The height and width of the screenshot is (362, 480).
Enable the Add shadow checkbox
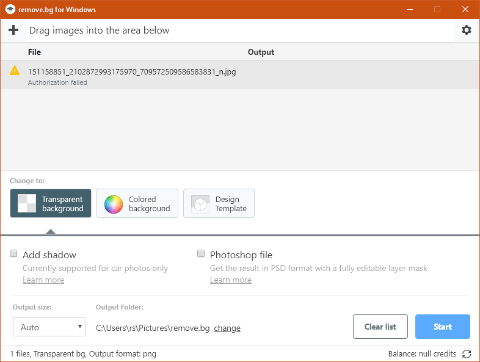click(13, 254)
